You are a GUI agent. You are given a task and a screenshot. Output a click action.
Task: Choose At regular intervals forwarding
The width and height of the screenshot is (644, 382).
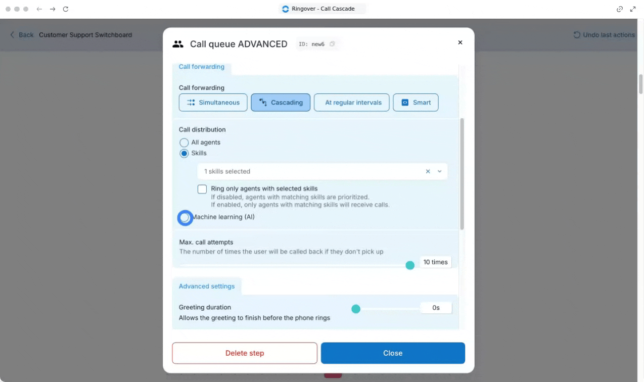(352, 103)
